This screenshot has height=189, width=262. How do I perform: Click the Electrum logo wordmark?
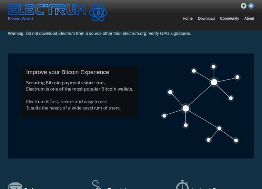tap(47, 10)
